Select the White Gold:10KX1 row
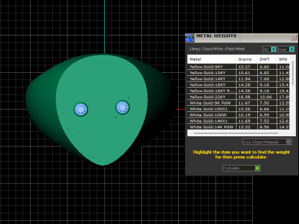This screenshot has width=299, height=224. point(239,109)
